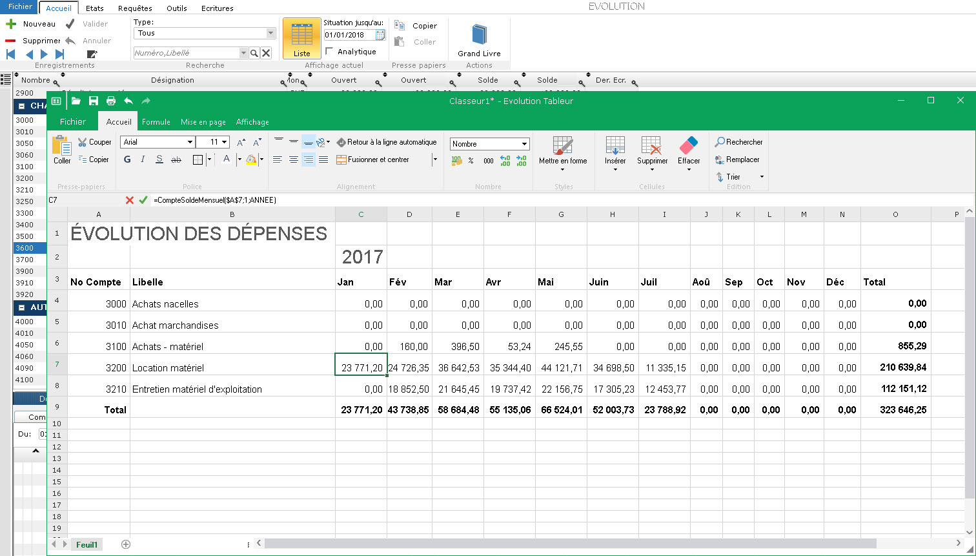Save the workbook with diskette icon

tap(94, 101)
